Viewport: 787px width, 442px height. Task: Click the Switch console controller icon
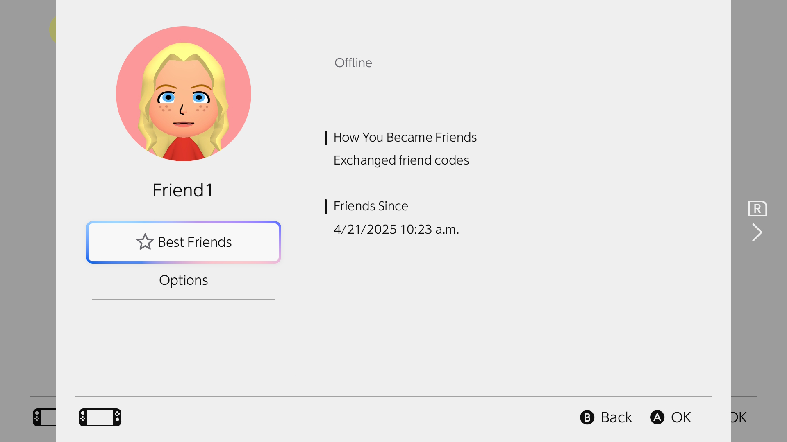(100, 417)
